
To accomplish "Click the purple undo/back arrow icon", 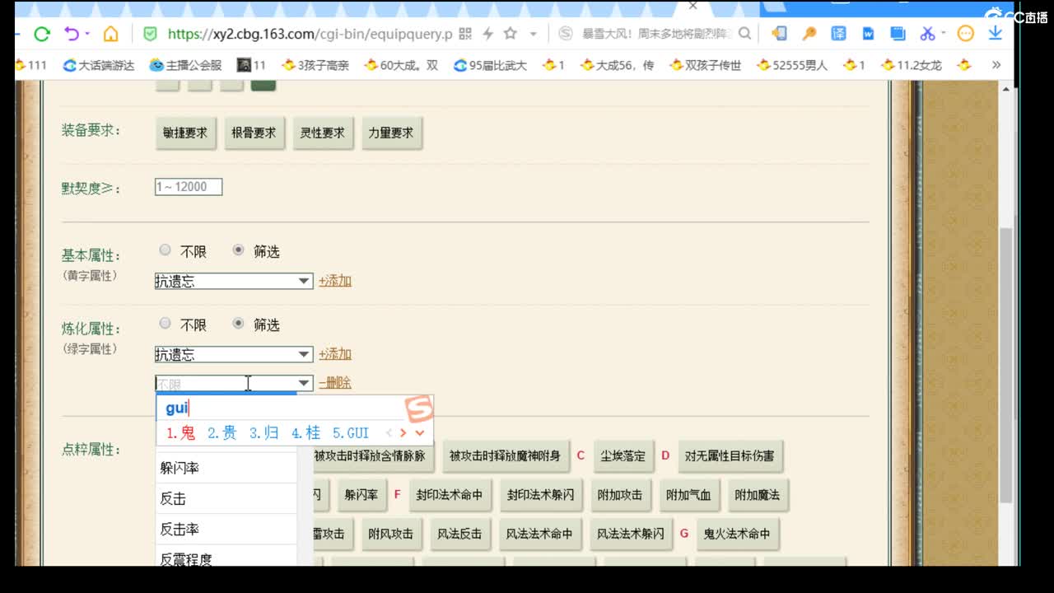I will 72,34.
